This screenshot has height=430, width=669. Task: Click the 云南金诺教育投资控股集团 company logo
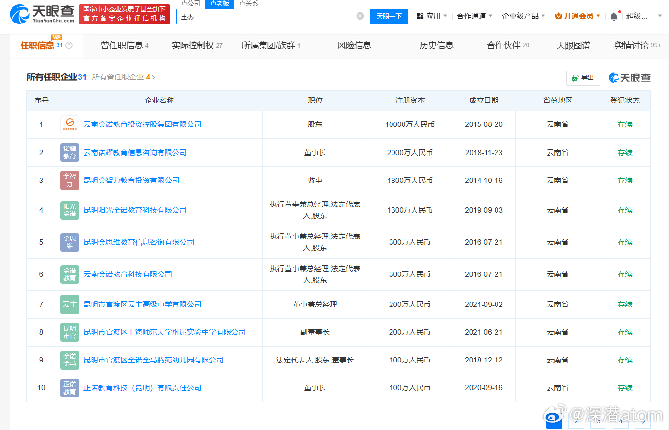click(x=70, y=124)
